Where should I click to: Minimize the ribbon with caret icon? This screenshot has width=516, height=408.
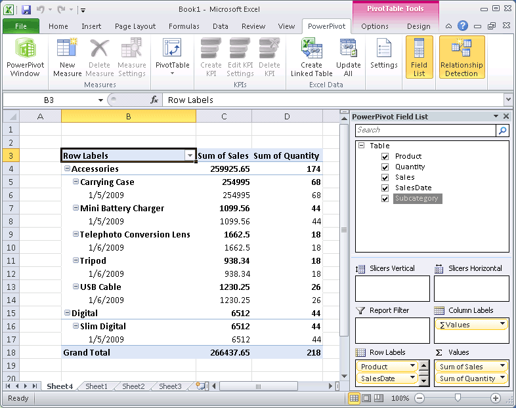click(x=448, y=26)
